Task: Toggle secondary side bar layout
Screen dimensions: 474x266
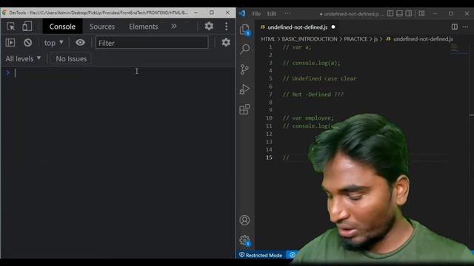Action: (x=408, y=13)
